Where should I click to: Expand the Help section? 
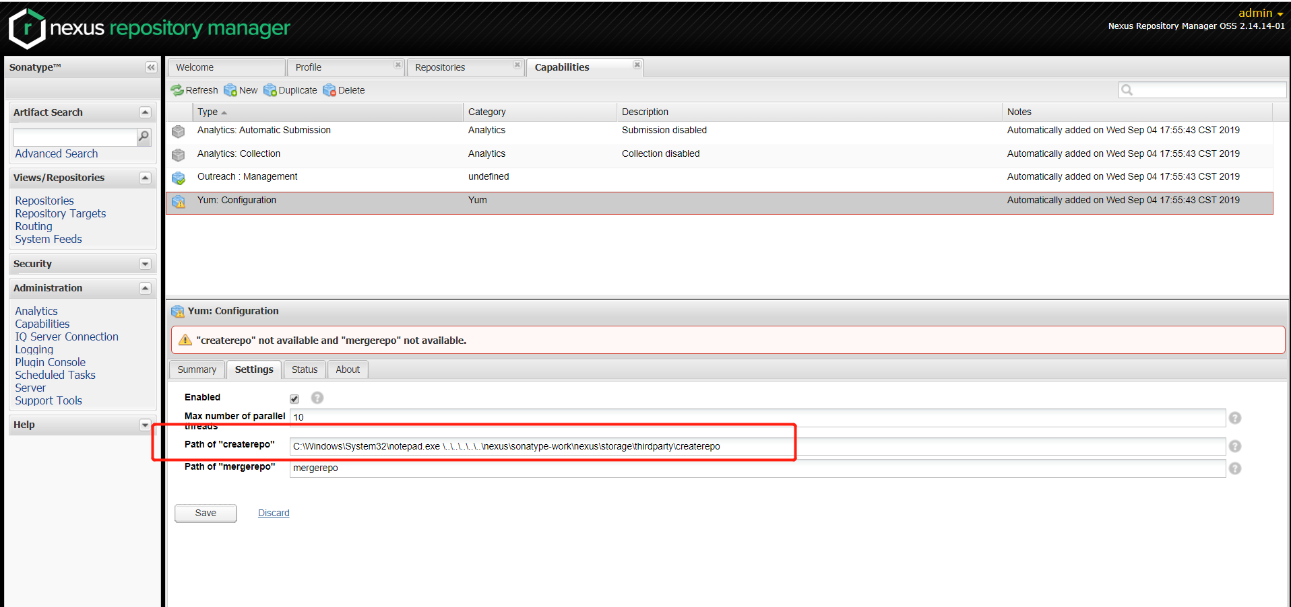tap(145, 425)
